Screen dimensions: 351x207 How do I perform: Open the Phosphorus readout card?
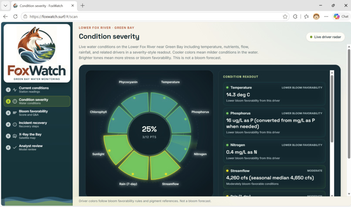tap(274, 123)
